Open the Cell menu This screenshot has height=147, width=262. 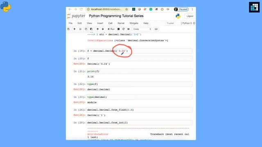pos(110,23)
